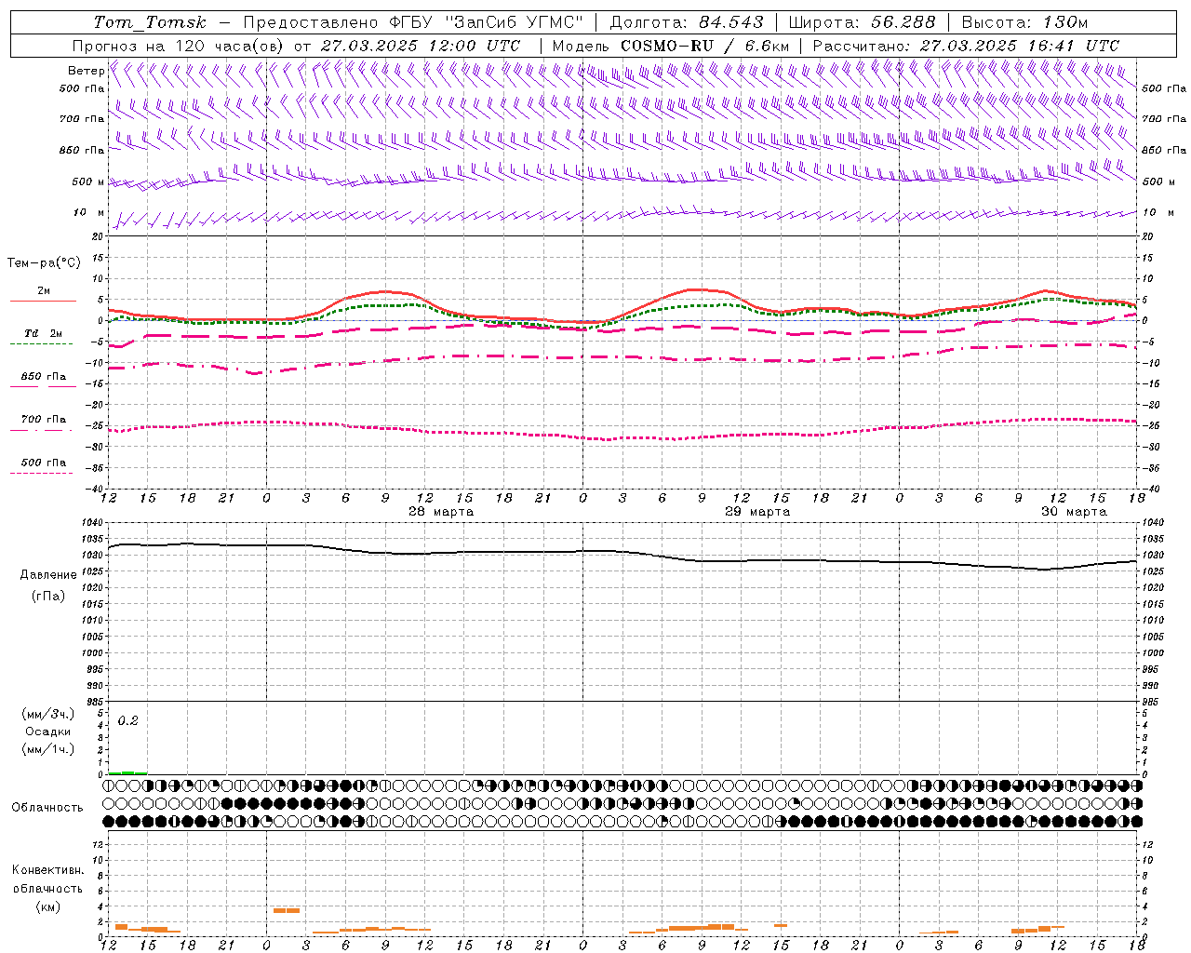The image size is (1191, 953).
Task: Click the 700 гПа legend entry in temperature panel
Action: point(43,419)
